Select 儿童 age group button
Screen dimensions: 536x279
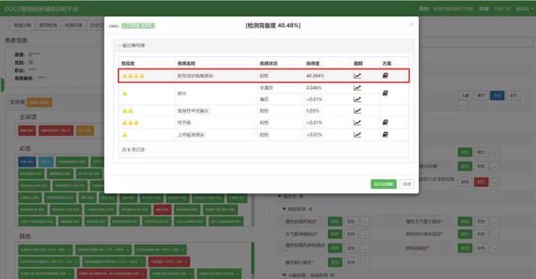(465, 95)
